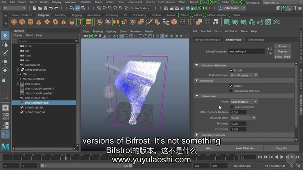
Task: Create a polygon cone from shelf
Action: pyautogui.click(x=39, y=22)
